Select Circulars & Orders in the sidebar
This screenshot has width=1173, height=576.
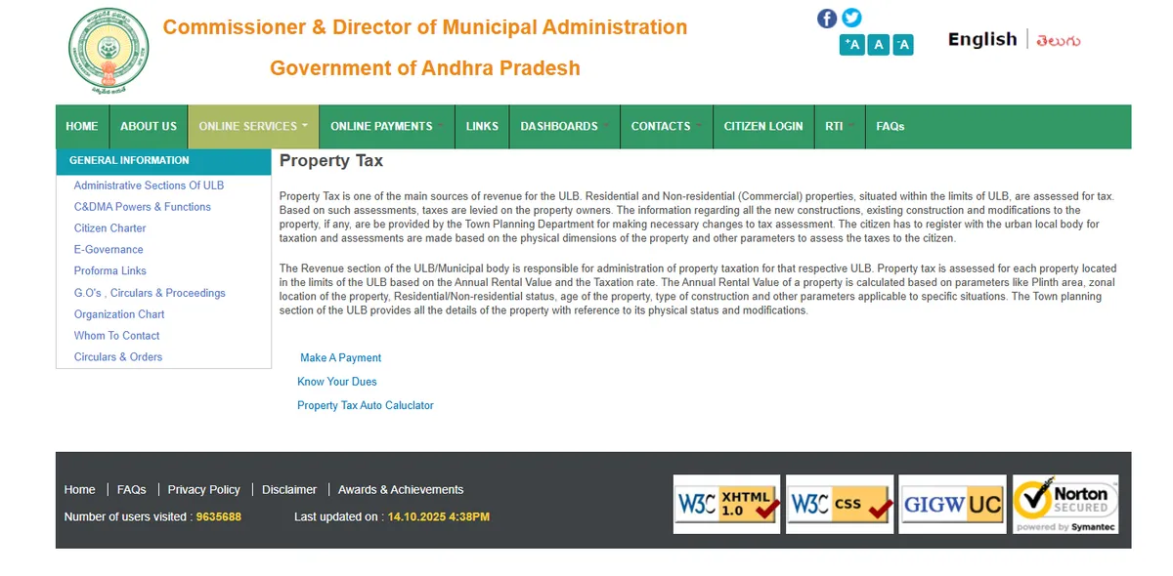point(117,356)
